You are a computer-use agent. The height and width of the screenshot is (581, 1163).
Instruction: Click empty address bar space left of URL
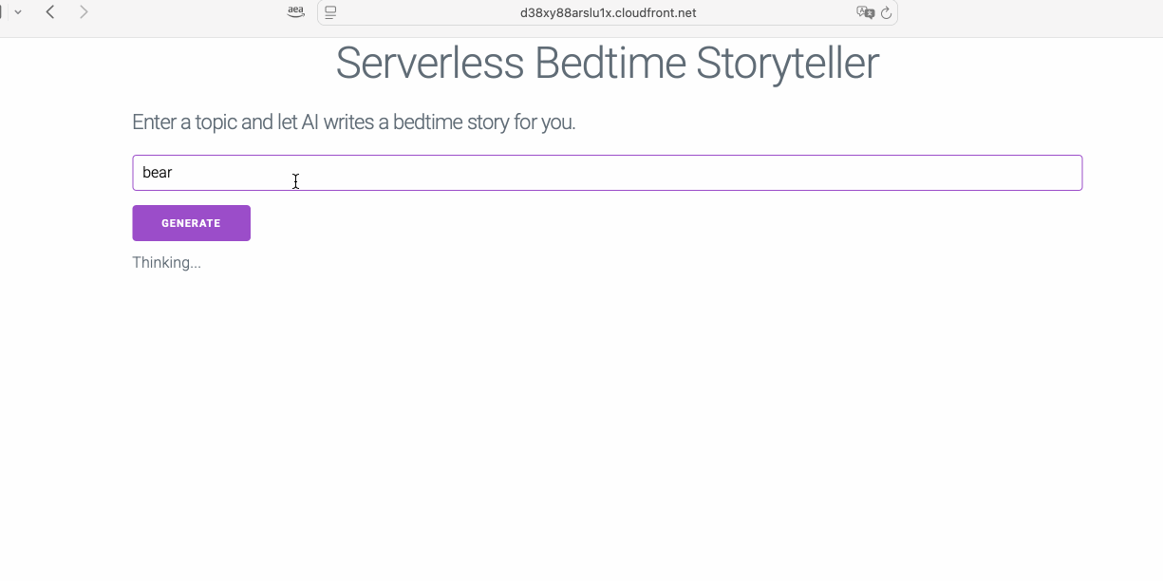pyautogui.click(x=427, y=12)
